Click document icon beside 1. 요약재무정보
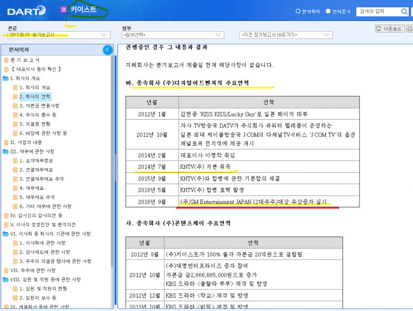Image resolution: width=413 pixels, height=311 pixels. (15, 161)
